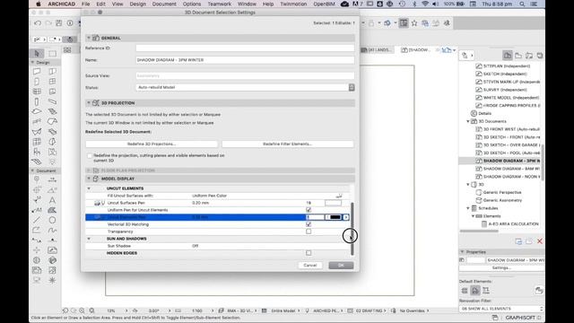This screenshot has width=574, height=323.
Task: Select the Fill tool
Action: (x=52, y=210)
